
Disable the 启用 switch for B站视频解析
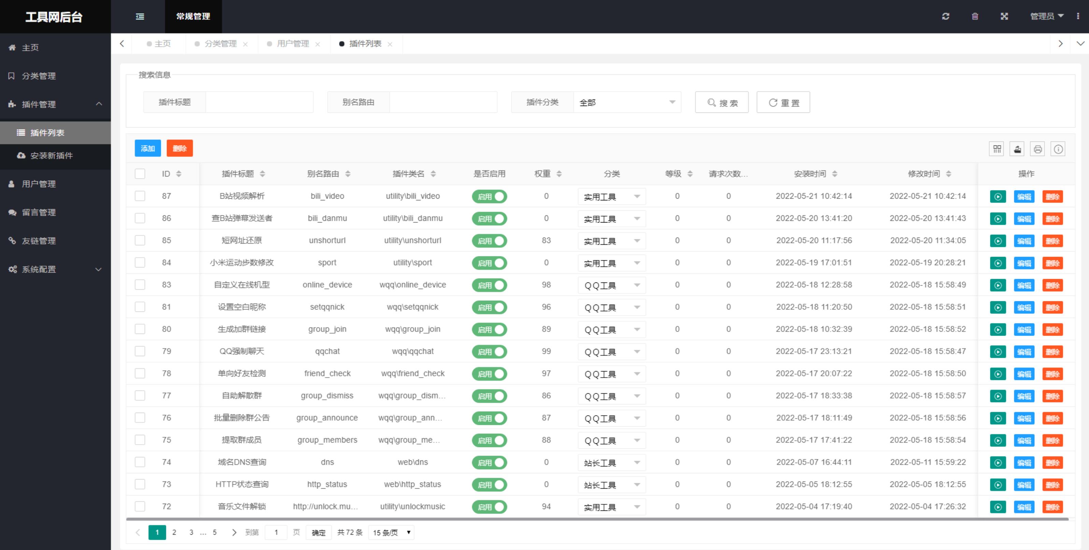tap(489, 196)
